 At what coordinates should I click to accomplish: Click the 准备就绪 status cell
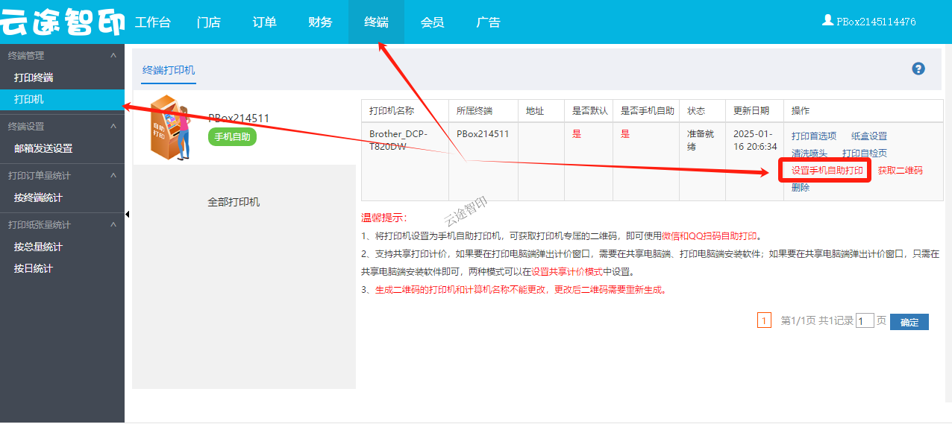pos(702,162)
